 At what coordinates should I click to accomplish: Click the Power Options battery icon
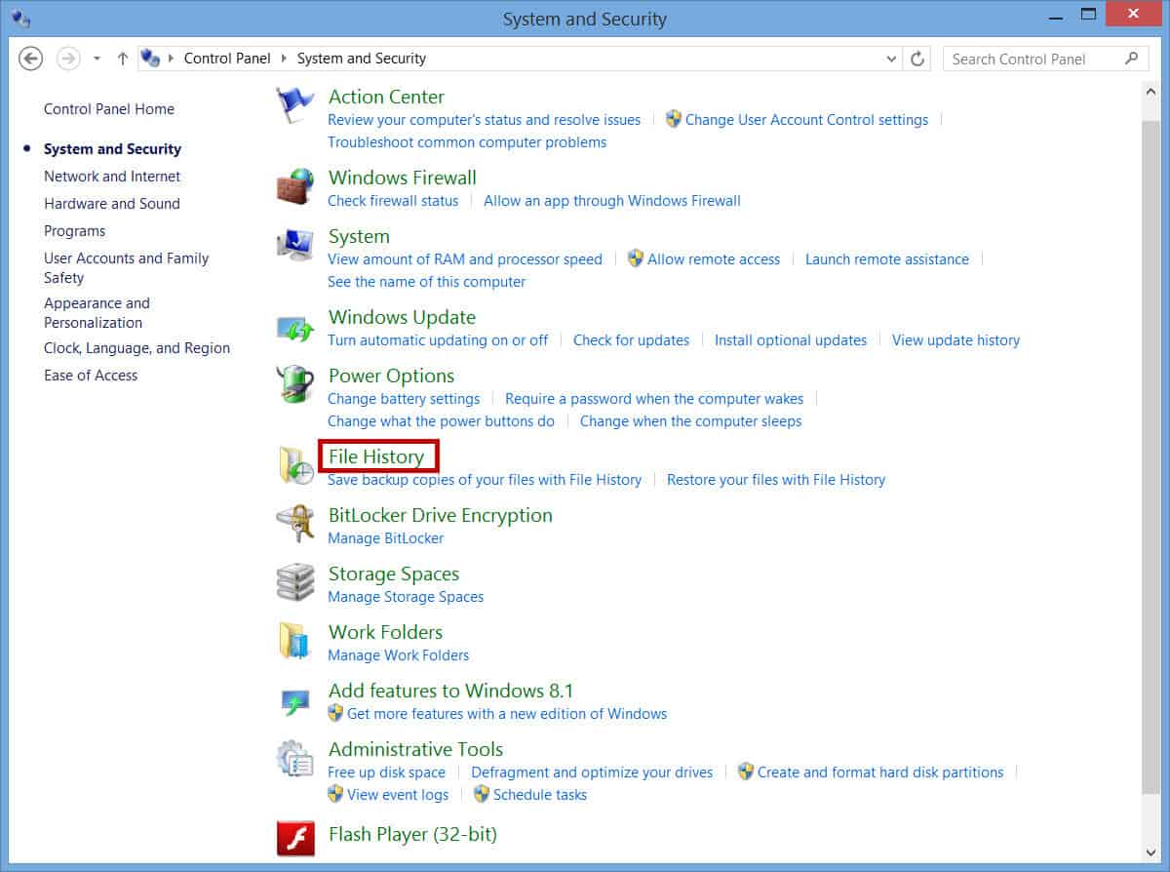(x=295, y=384)
